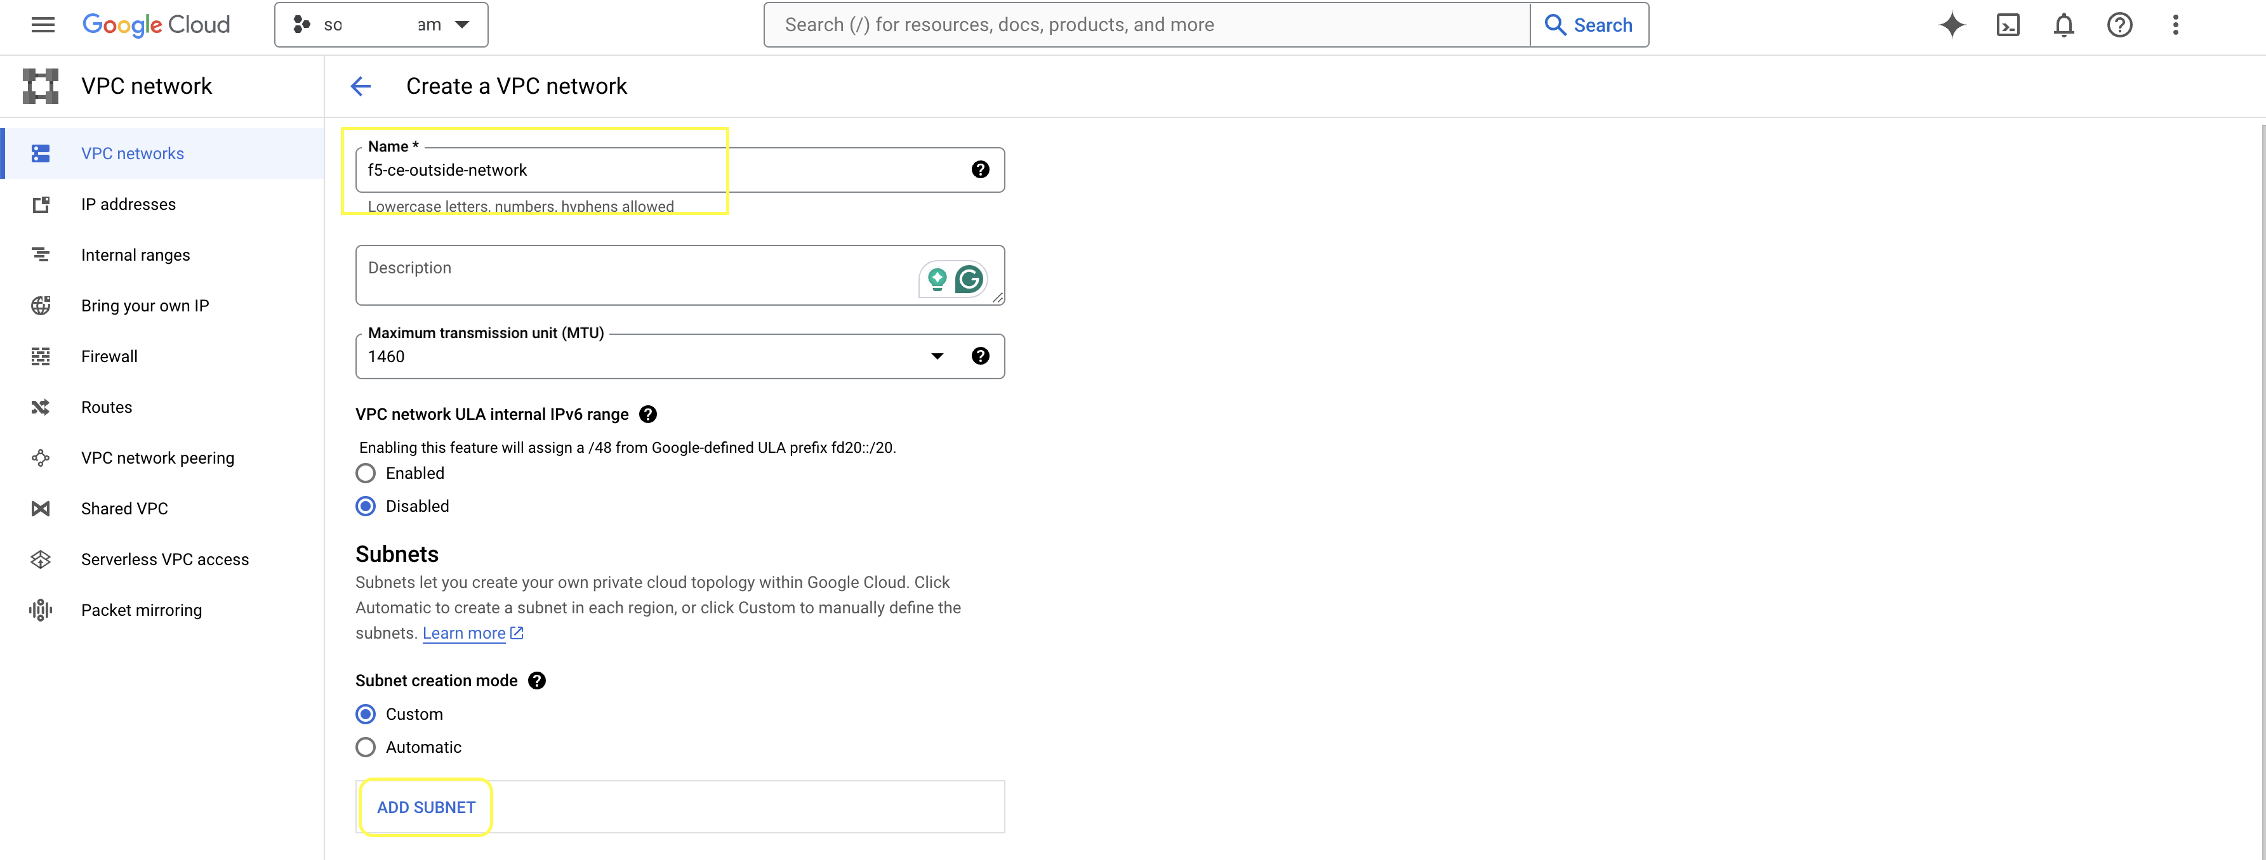Open the three-dot settings and utilities menu
Image resolution: width=2266 pixels, height=860 pixels.
[2175, 25]
